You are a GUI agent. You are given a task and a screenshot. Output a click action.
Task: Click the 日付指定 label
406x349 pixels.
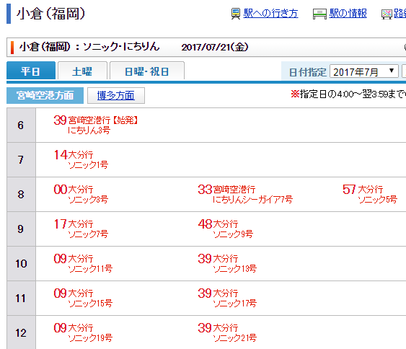tap(307, 72)
